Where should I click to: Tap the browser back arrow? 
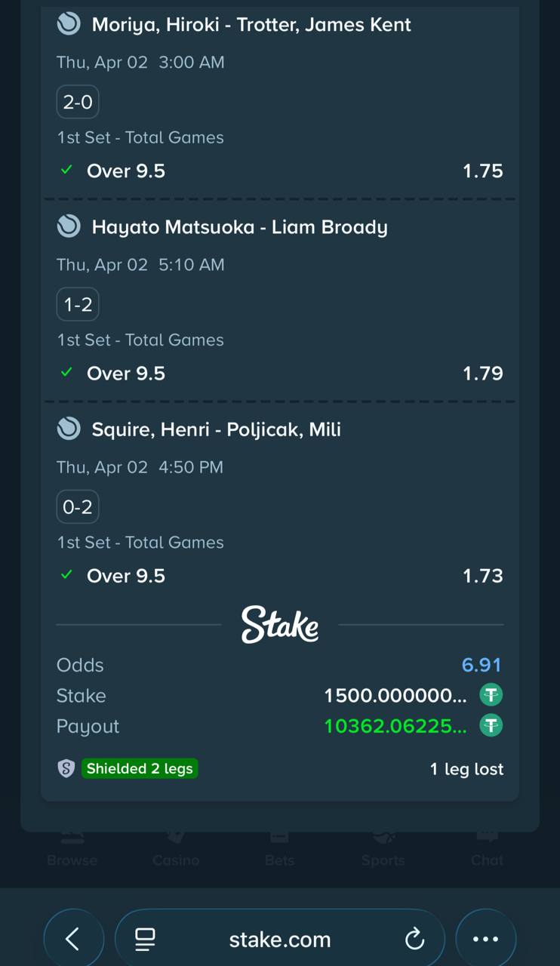[72, 939]
